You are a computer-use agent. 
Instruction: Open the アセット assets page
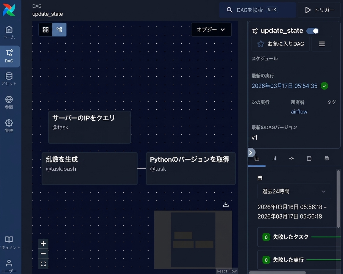(9, 79)
